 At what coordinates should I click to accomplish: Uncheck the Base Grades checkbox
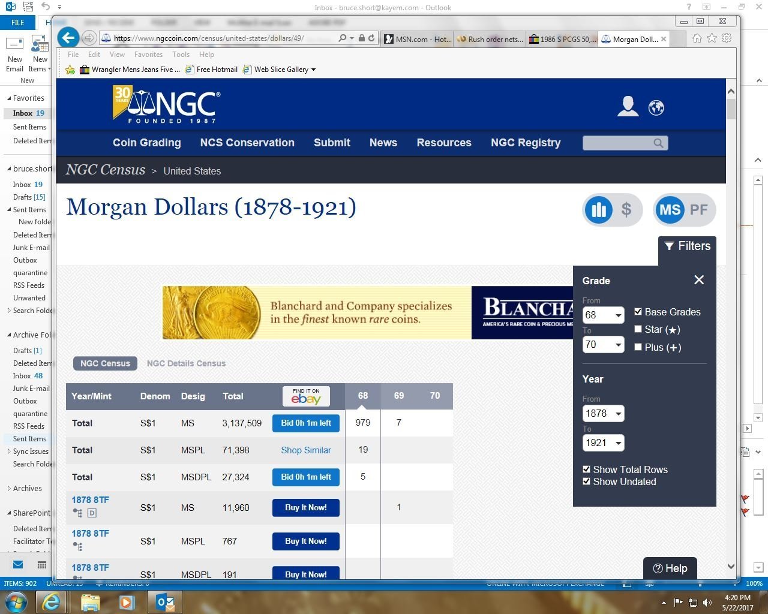(x=638, y=312)
